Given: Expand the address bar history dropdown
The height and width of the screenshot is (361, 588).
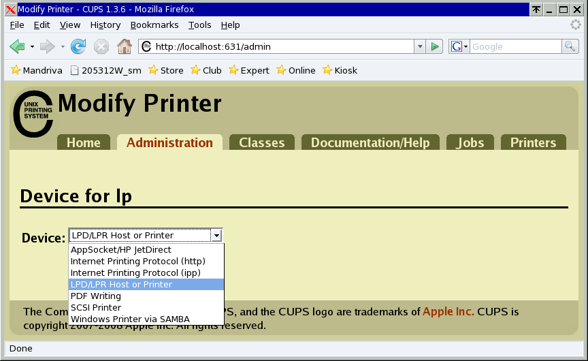Looking at the screenshot, I should (x=420, y=46).
